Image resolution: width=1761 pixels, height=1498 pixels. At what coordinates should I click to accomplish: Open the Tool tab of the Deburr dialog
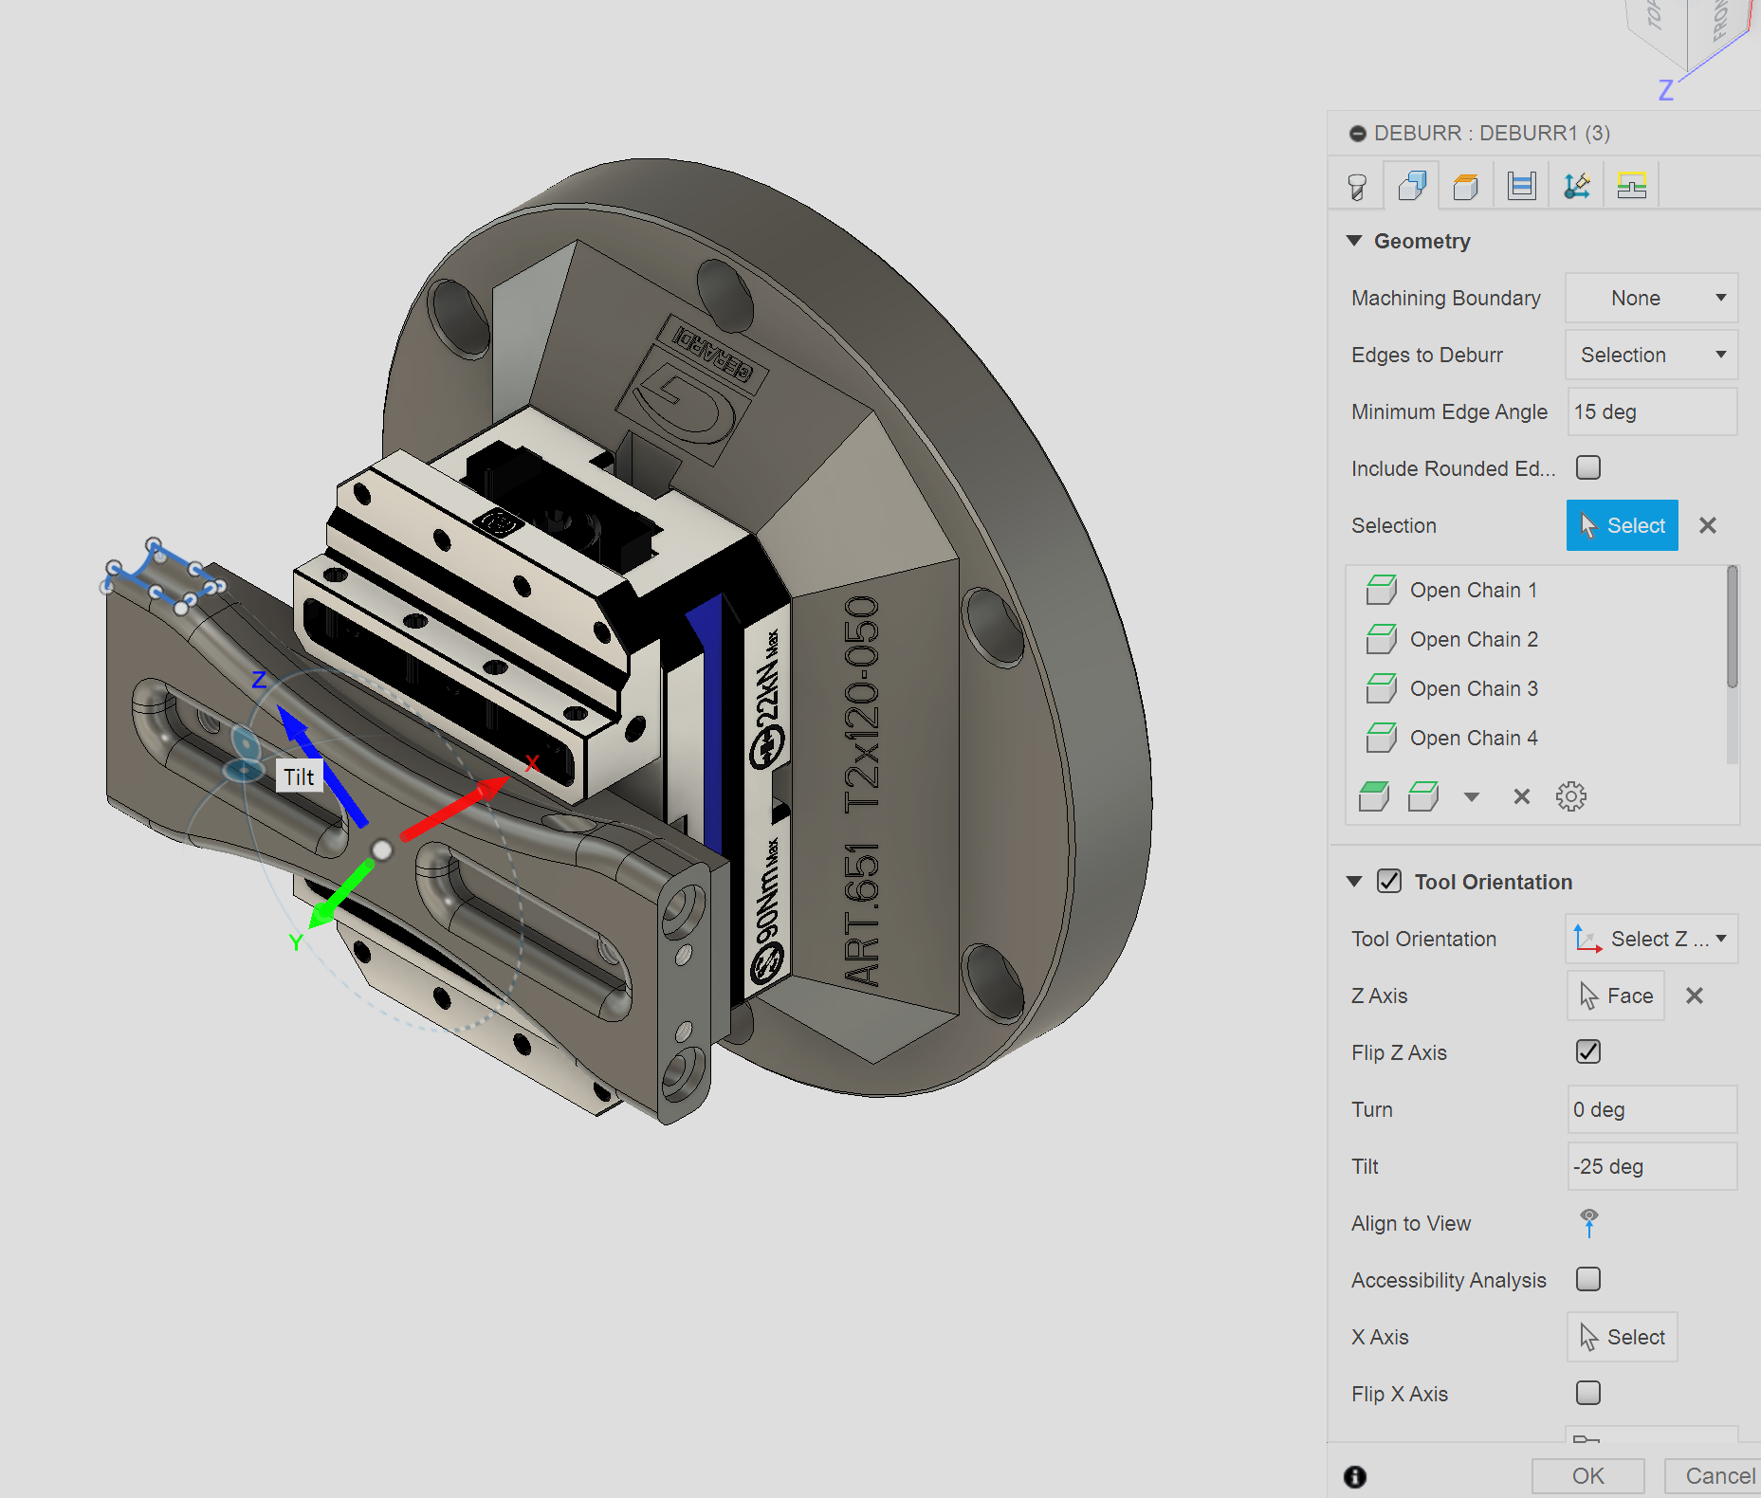click(x=1357, y=184)
